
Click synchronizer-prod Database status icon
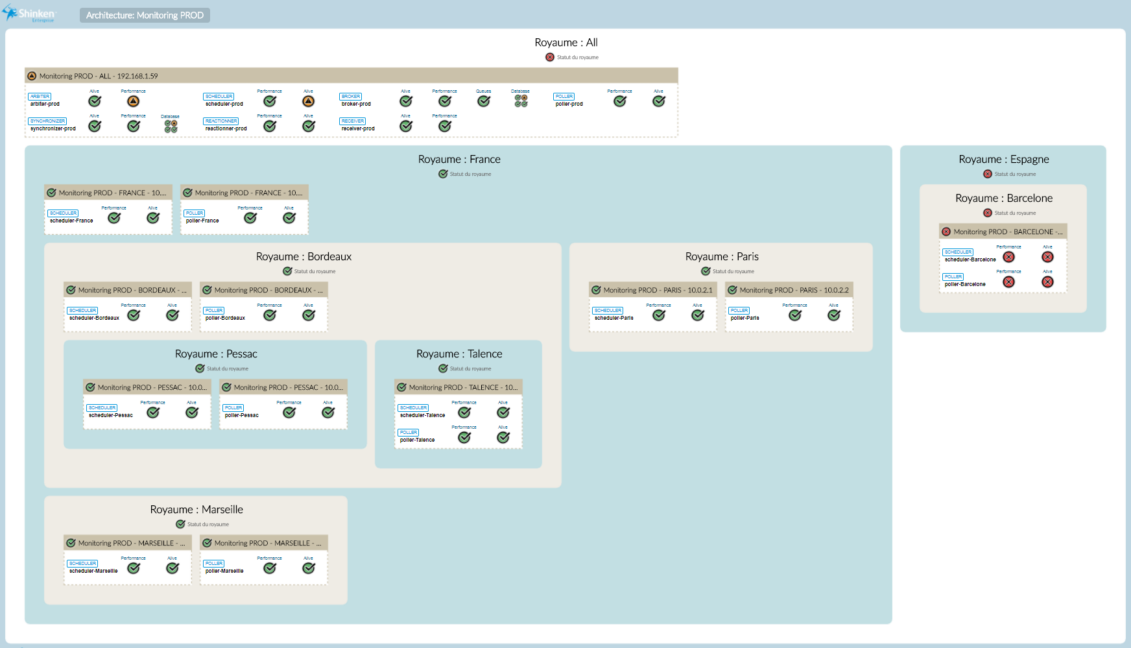click(x=171, y=126)
